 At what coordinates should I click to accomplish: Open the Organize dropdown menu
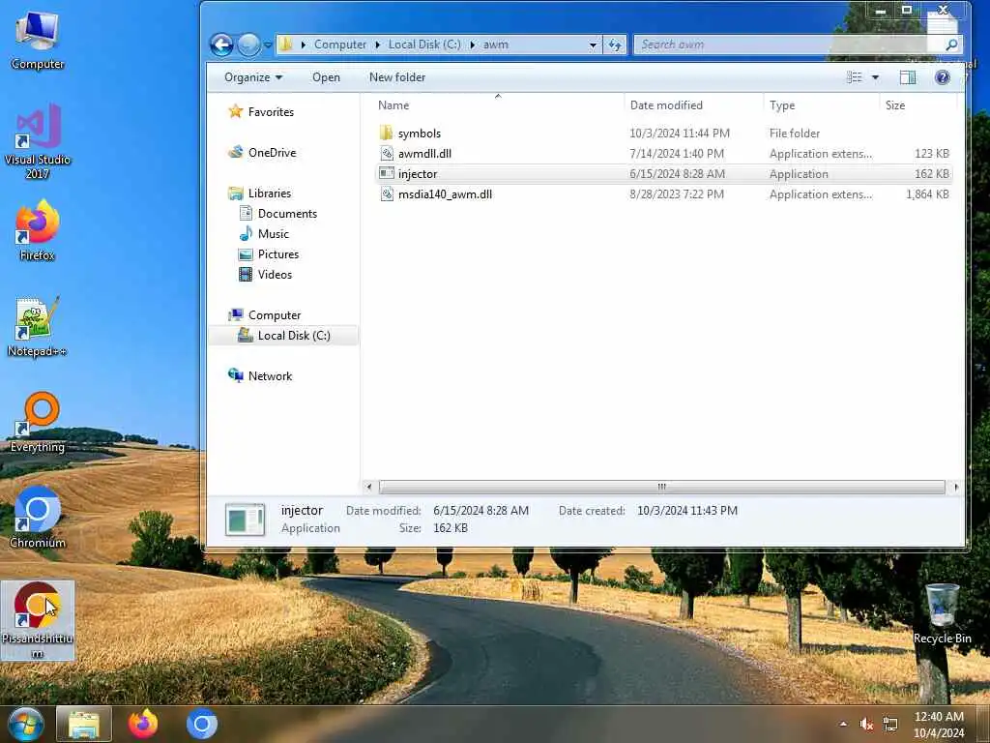[253, 77]
